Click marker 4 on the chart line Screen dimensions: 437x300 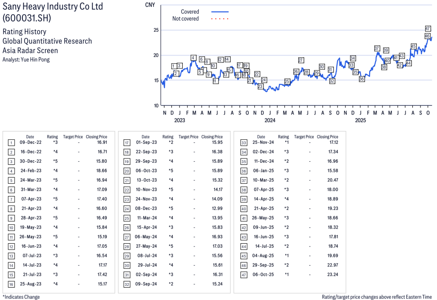click(x=193, y=58)
